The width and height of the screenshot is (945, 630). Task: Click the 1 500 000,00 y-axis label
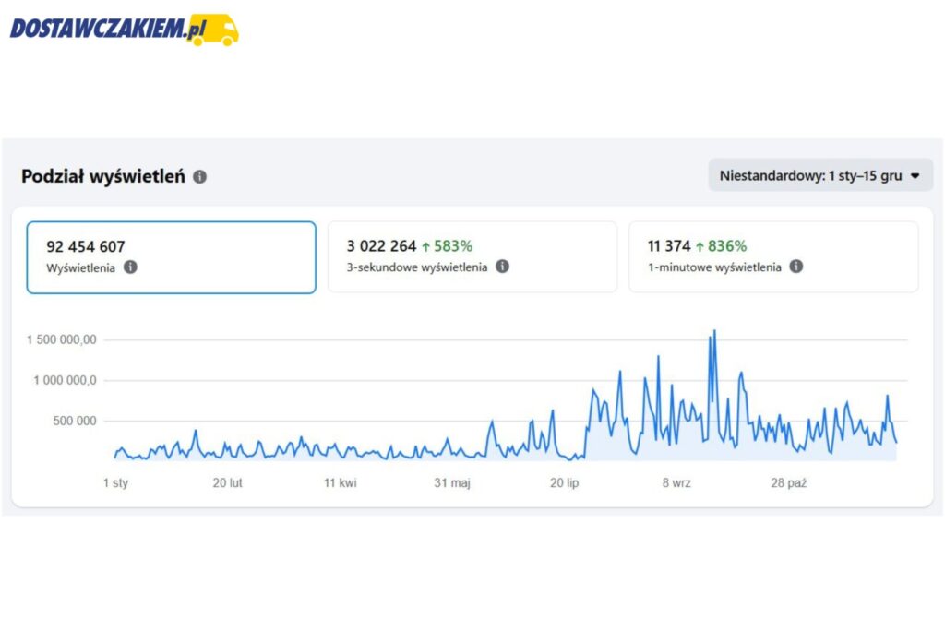click(x=61, y=340)
